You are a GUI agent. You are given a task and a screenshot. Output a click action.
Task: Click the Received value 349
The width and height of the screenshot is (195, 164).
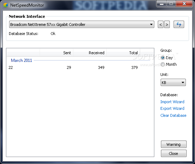click(x=101, y=67)
